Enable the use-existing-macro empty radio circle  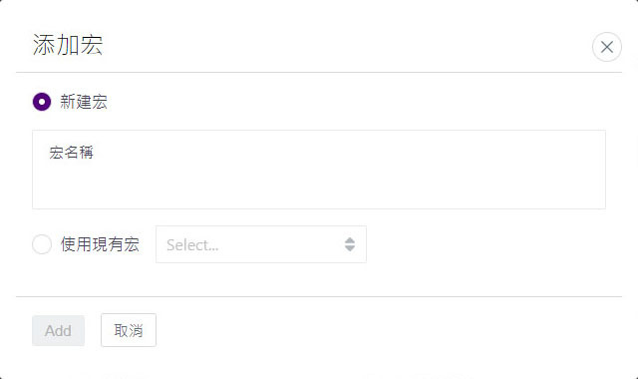coord(42,244)
